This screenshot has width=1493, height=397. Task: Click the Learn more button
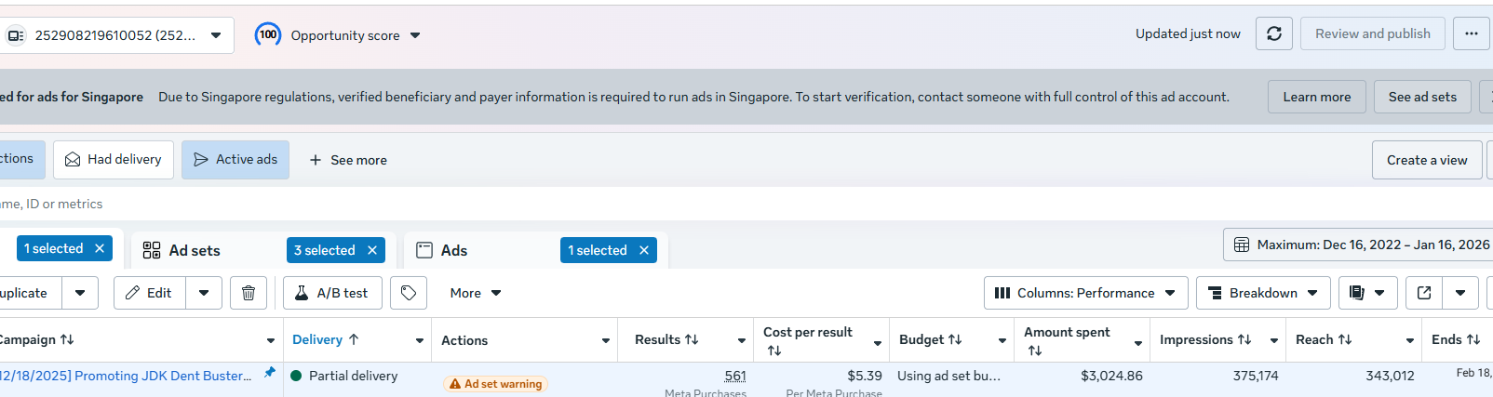(1316, 97)
